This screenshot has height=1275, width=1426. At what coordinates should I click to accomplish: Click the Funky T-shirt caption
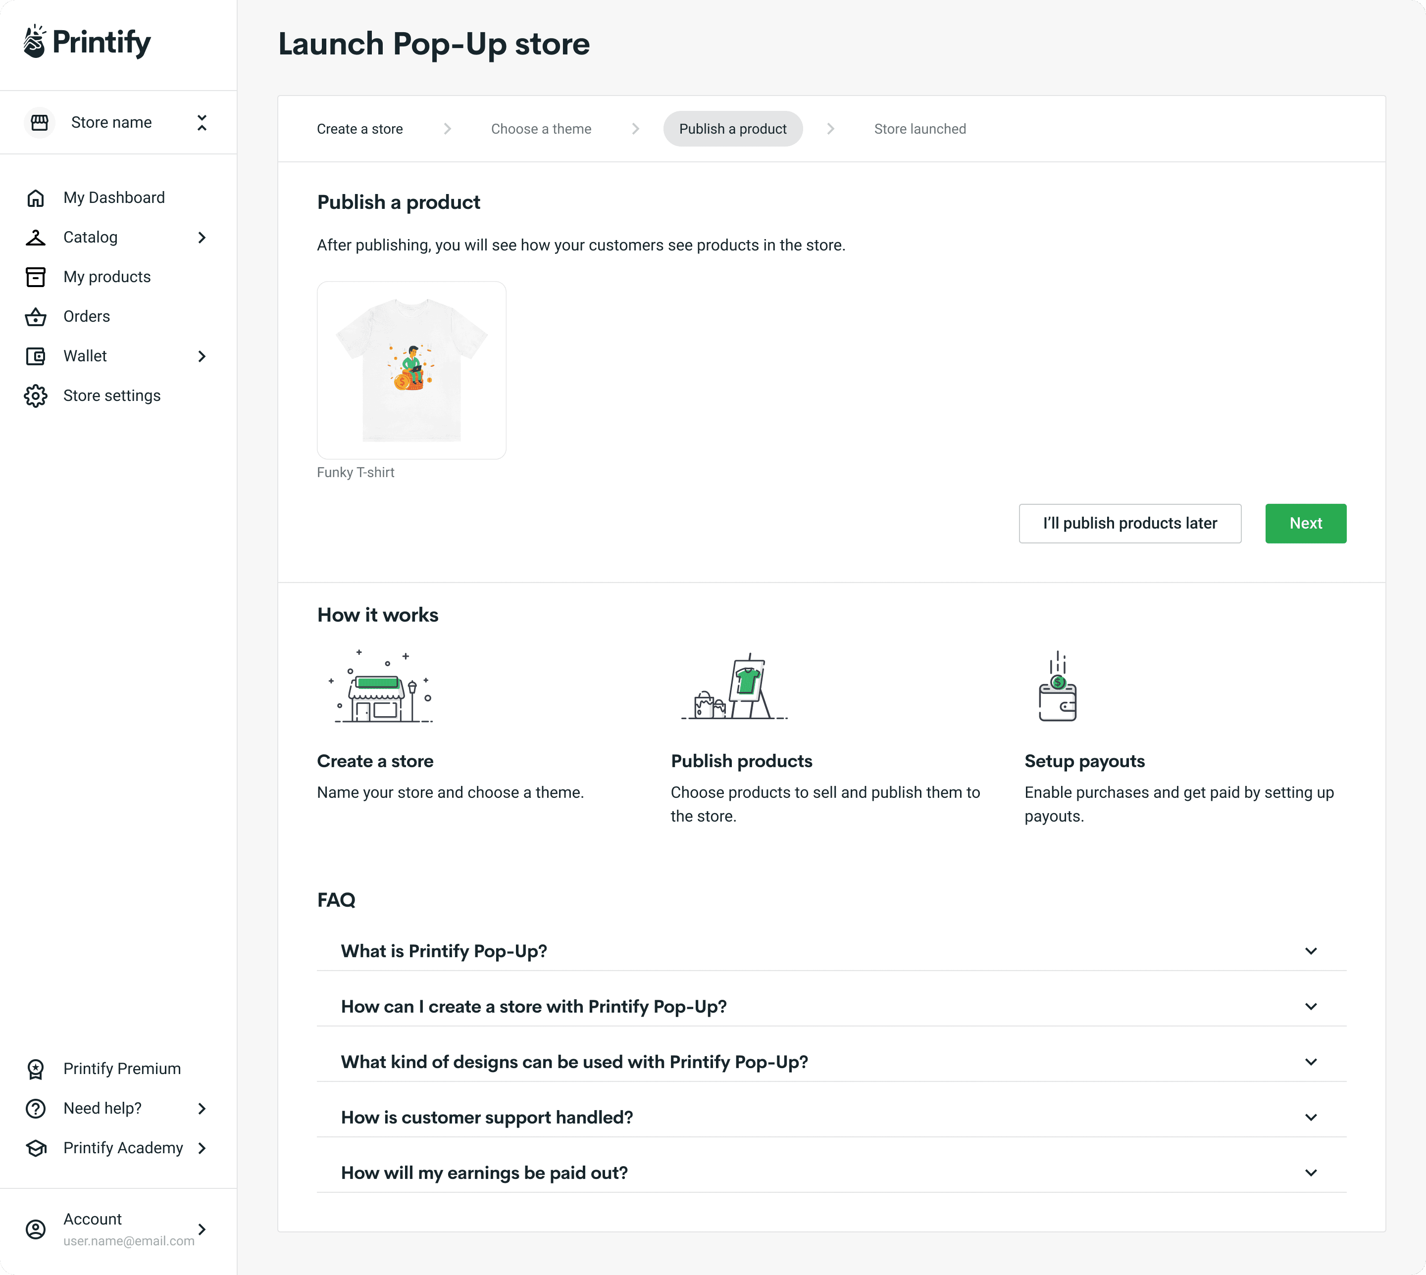[356, 472]
